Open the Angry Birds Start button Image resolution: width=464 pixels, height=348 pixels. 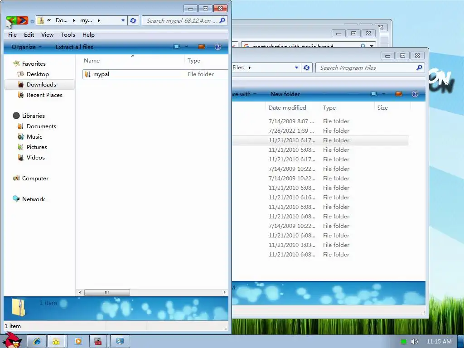[x=12, y=340]
